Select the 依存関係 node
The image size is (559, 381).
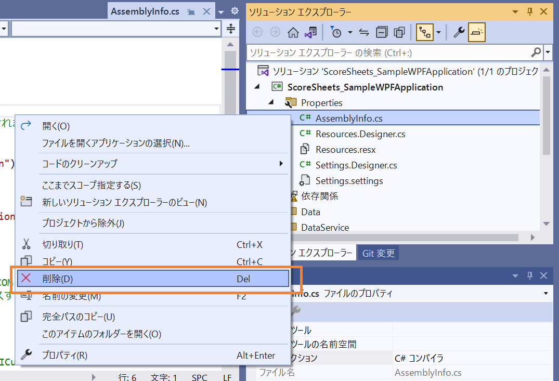coord(319,196)
